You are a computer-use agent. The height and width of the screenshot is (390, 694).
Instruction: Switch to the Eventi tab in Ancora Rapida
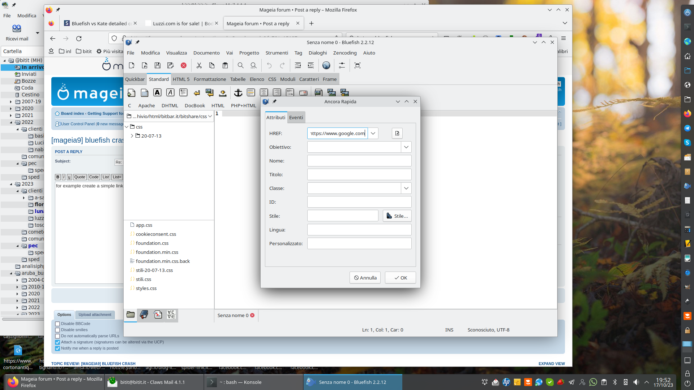tap(296, 117)
